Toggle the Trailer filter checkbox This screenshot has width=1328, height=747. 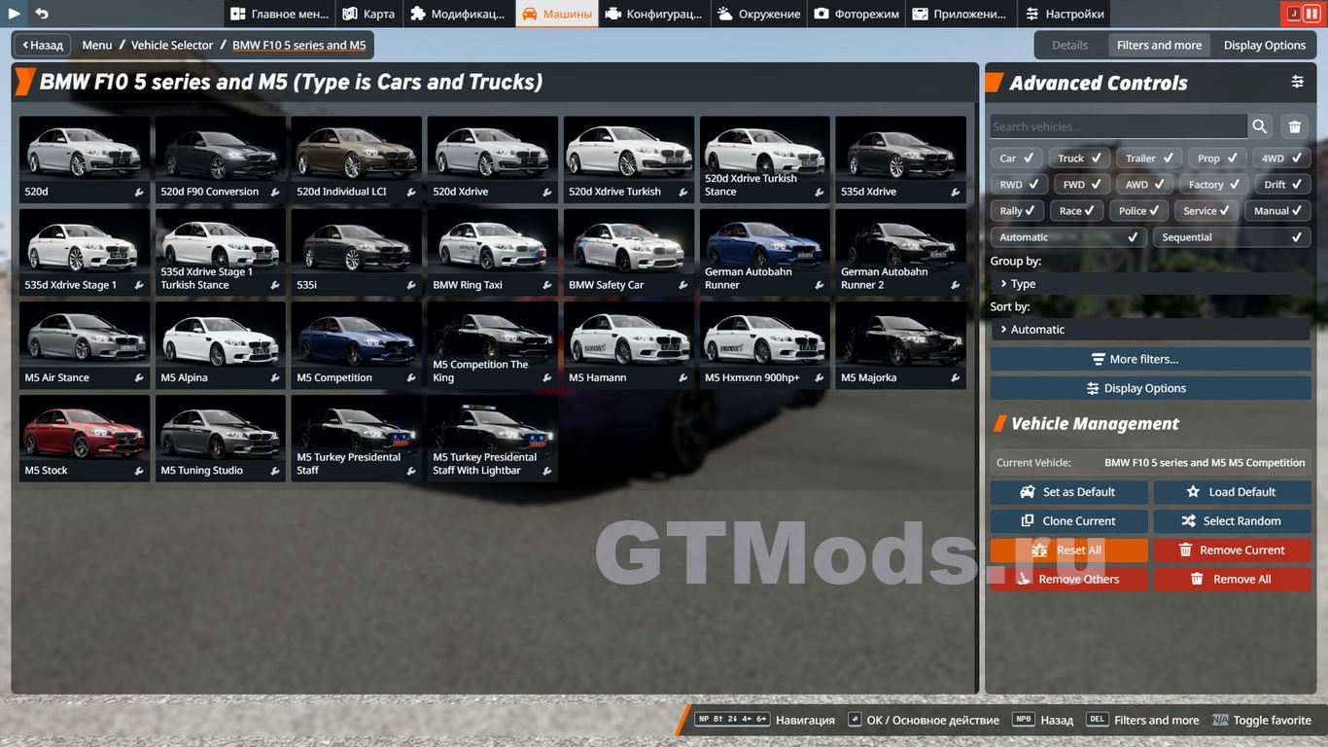pyautogui.click(x=1149, y=158)
